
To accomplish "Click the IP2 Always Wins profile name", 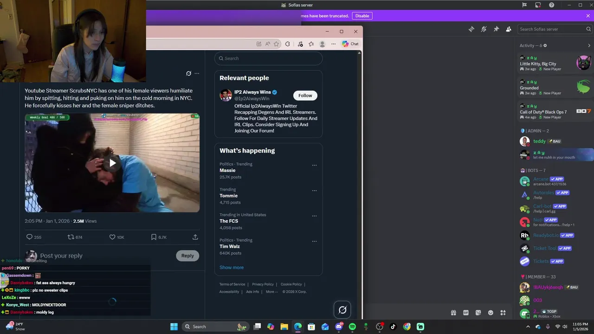I will (x=252, y=92).
